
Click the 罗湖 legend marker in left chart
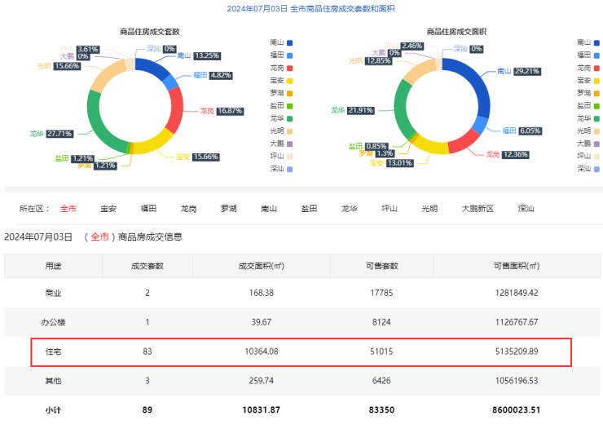coord(288,92)
